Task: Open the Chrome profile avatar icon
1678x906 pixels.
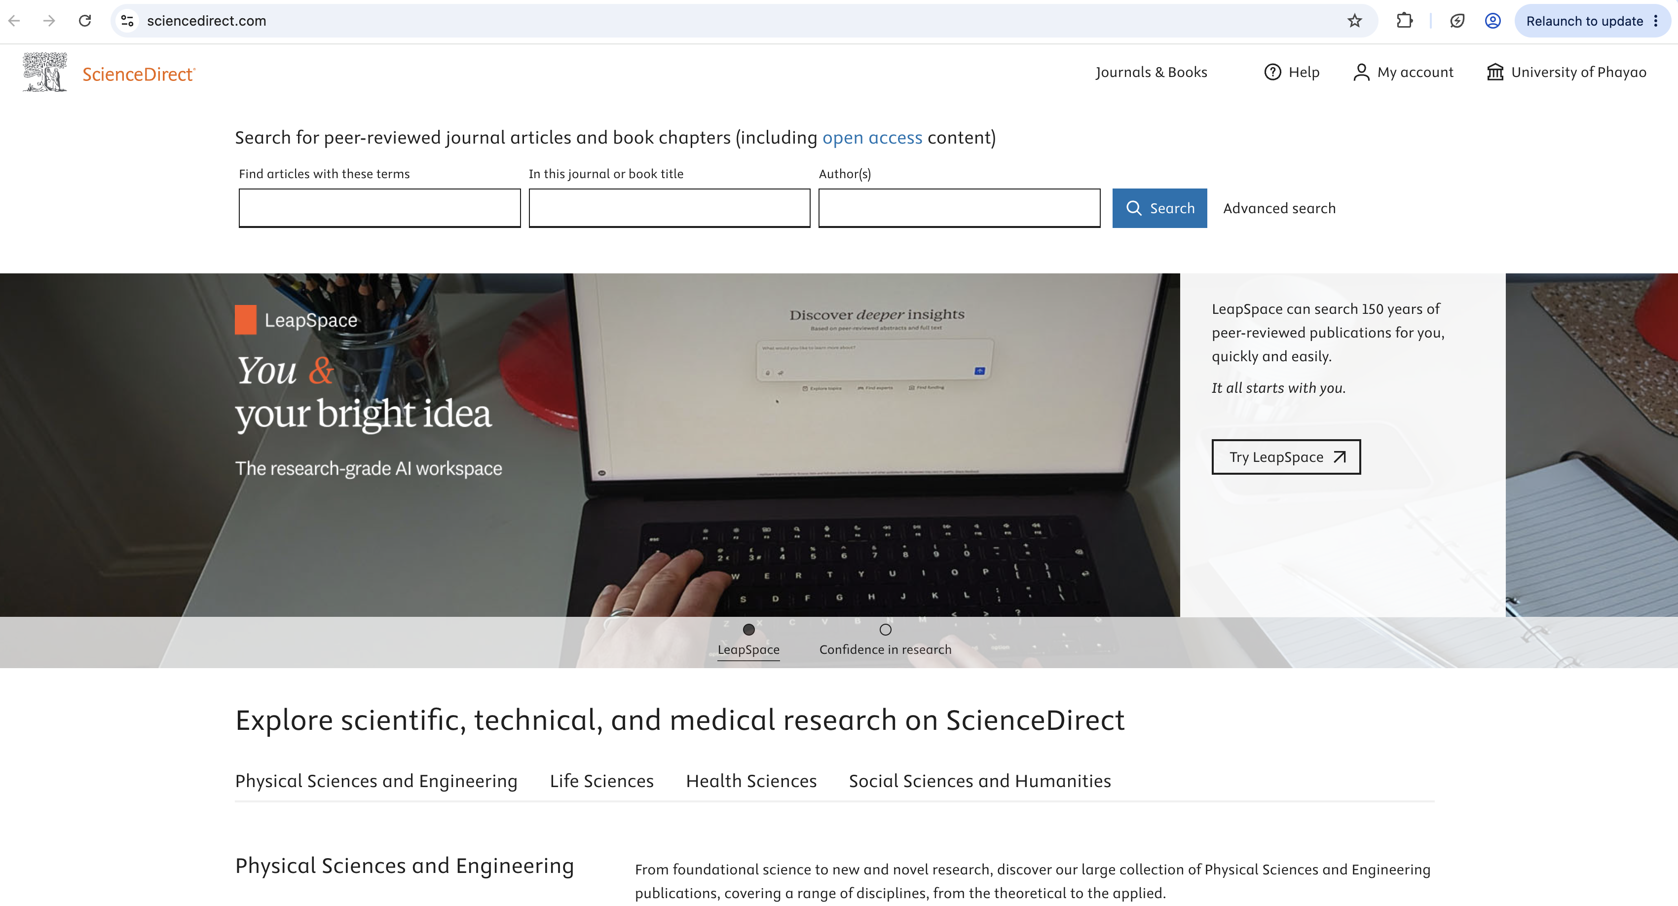Action: tap(1492, 21)
